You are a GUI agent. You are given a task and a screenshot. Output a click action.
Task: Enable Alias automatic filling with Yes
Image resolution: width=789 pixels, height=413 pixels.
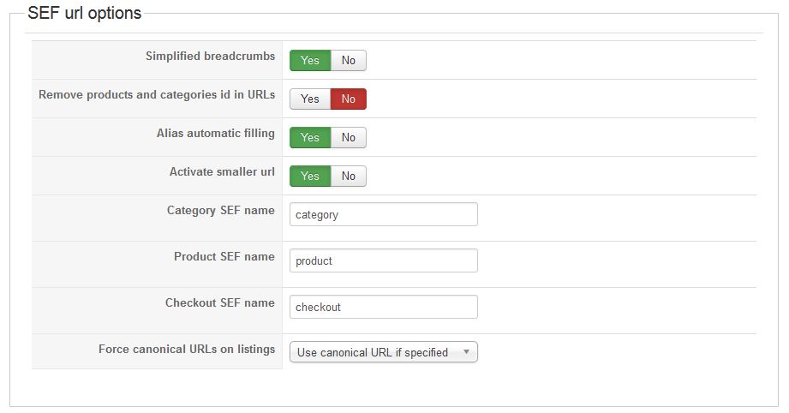point(310,138)
